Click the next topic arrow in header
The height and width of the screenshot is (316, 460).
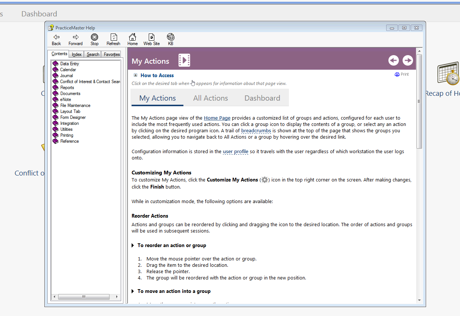point(408,60)
